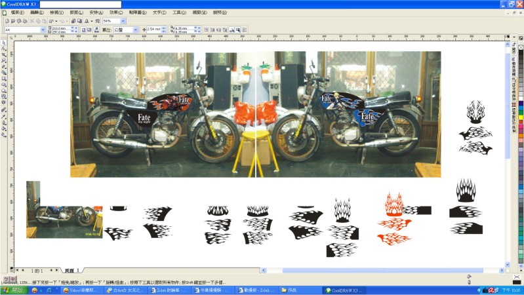This screenshot has height=295, width=524.
Task: Toggle portrait page orientation
Action: pos(83,29)
